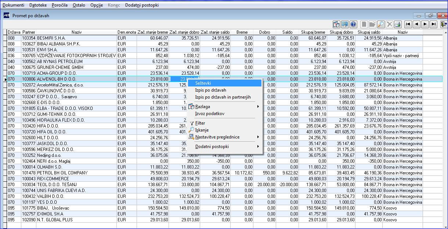This screenshot has height=229, width=448.
Task: Jump to last record arrow button
Action: pyautogui.click(x=434, y=24)
